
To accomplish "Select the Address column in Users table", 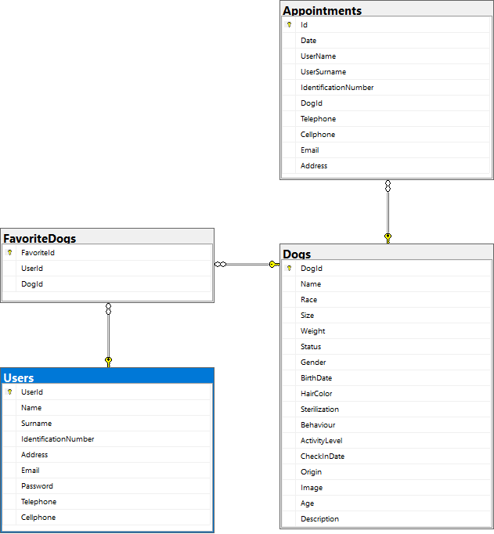I will (x=107, y=454).
